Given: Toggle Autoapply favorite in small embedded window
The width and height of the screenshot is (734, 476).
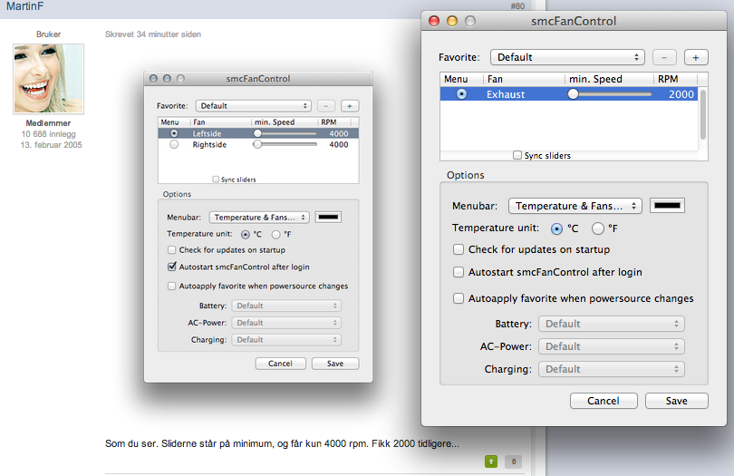Looking at the screenshot, I should [x=172, y=286].
